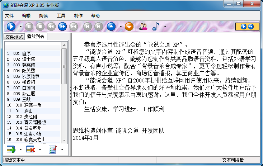The width and height of the screenshot is (263, 166).
Task: Stop reading with the Stop button
Action: click(40, 27)
